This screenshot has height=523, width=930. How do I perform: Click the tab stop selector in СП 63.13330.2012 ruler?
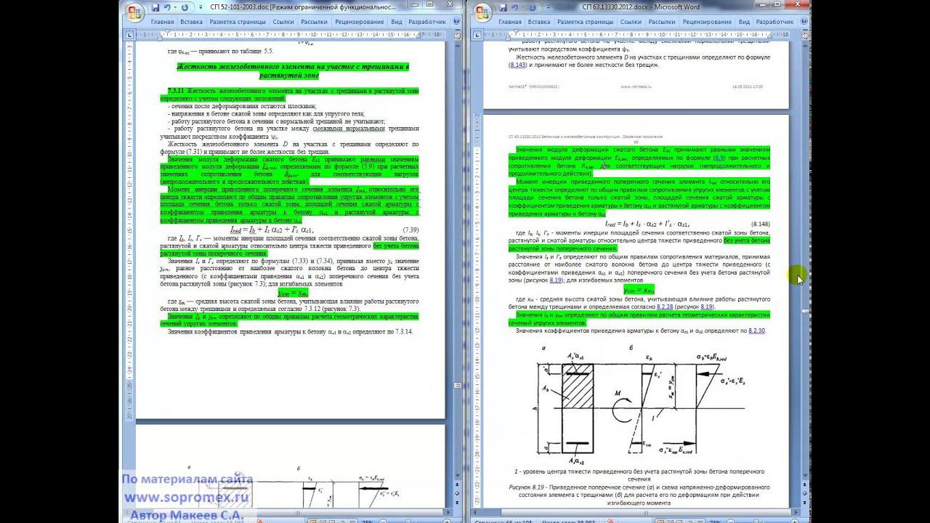(x=478, y=35)
